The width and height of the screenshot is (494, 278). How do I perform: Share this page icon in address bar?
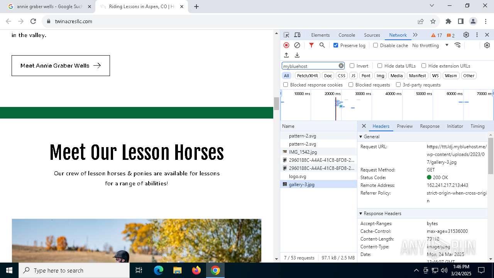point(421,21)
